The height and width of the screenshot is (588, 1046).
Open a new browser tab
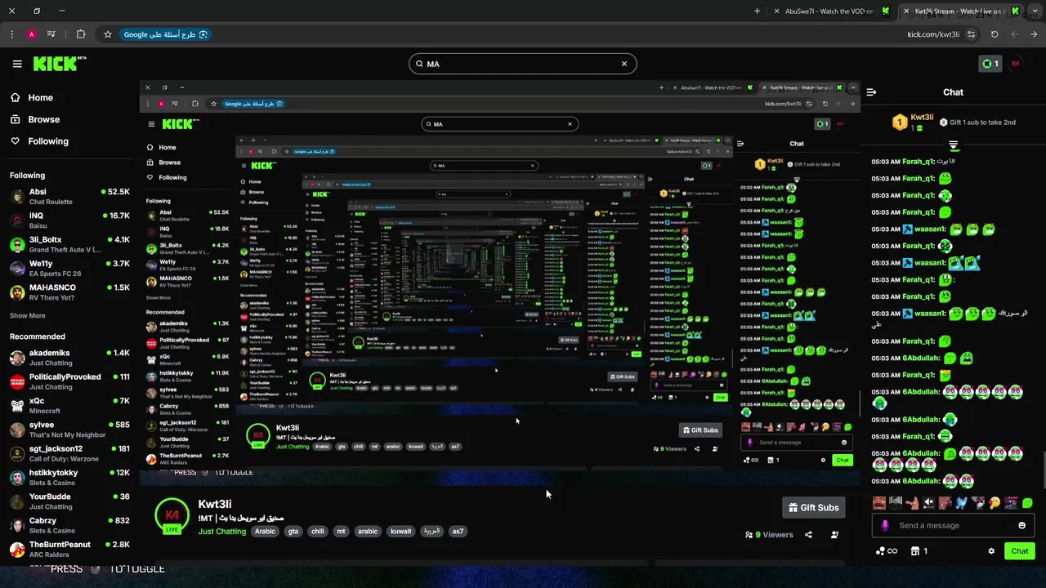click(757, 11)
